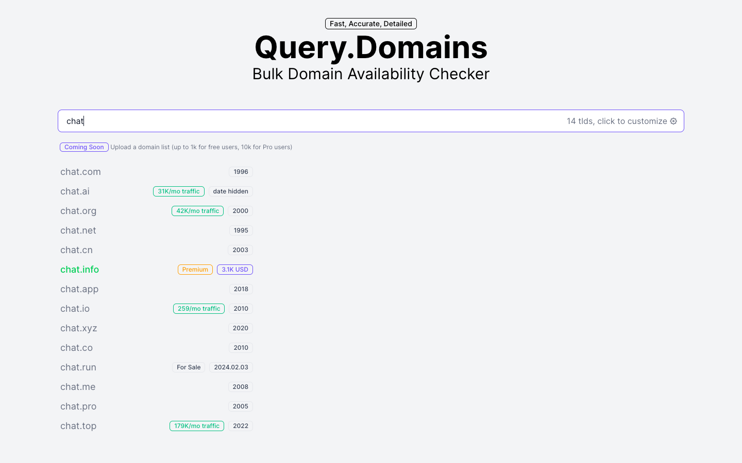Click the '1996' year badge for chat.com
742x463 pixels.
tap(241, 171)
